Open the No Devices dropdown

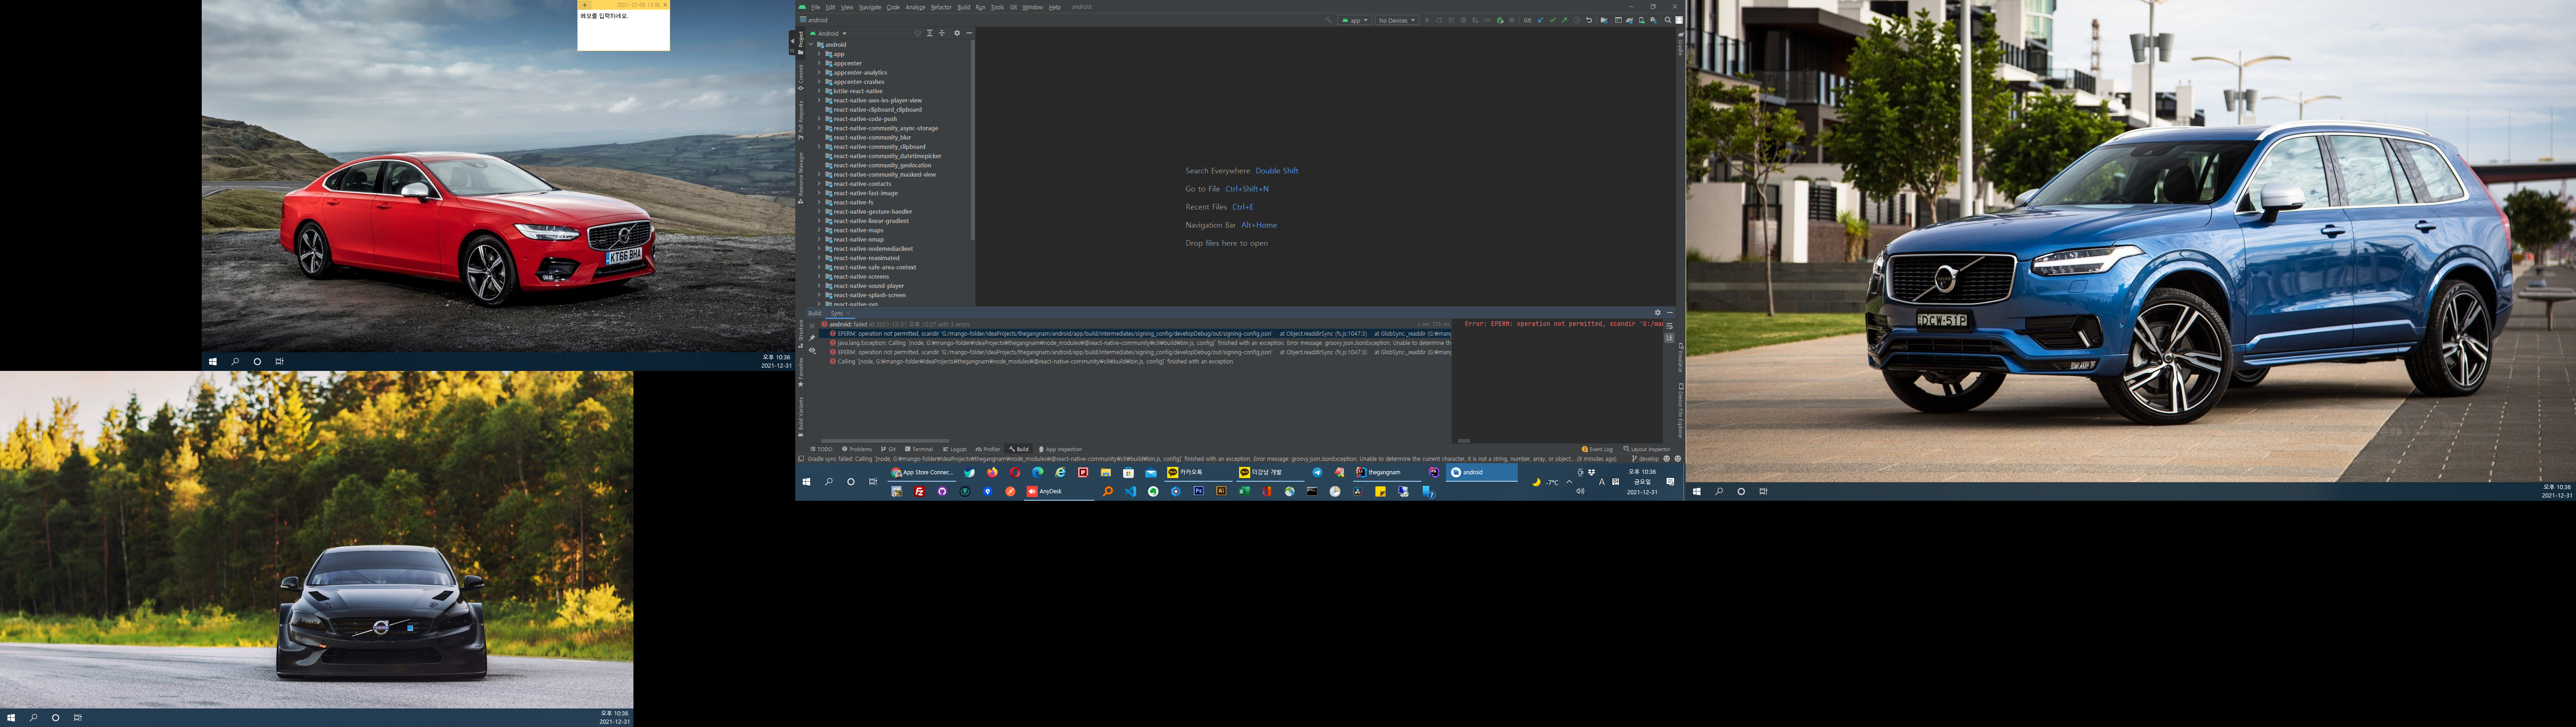click(1397, 20)
